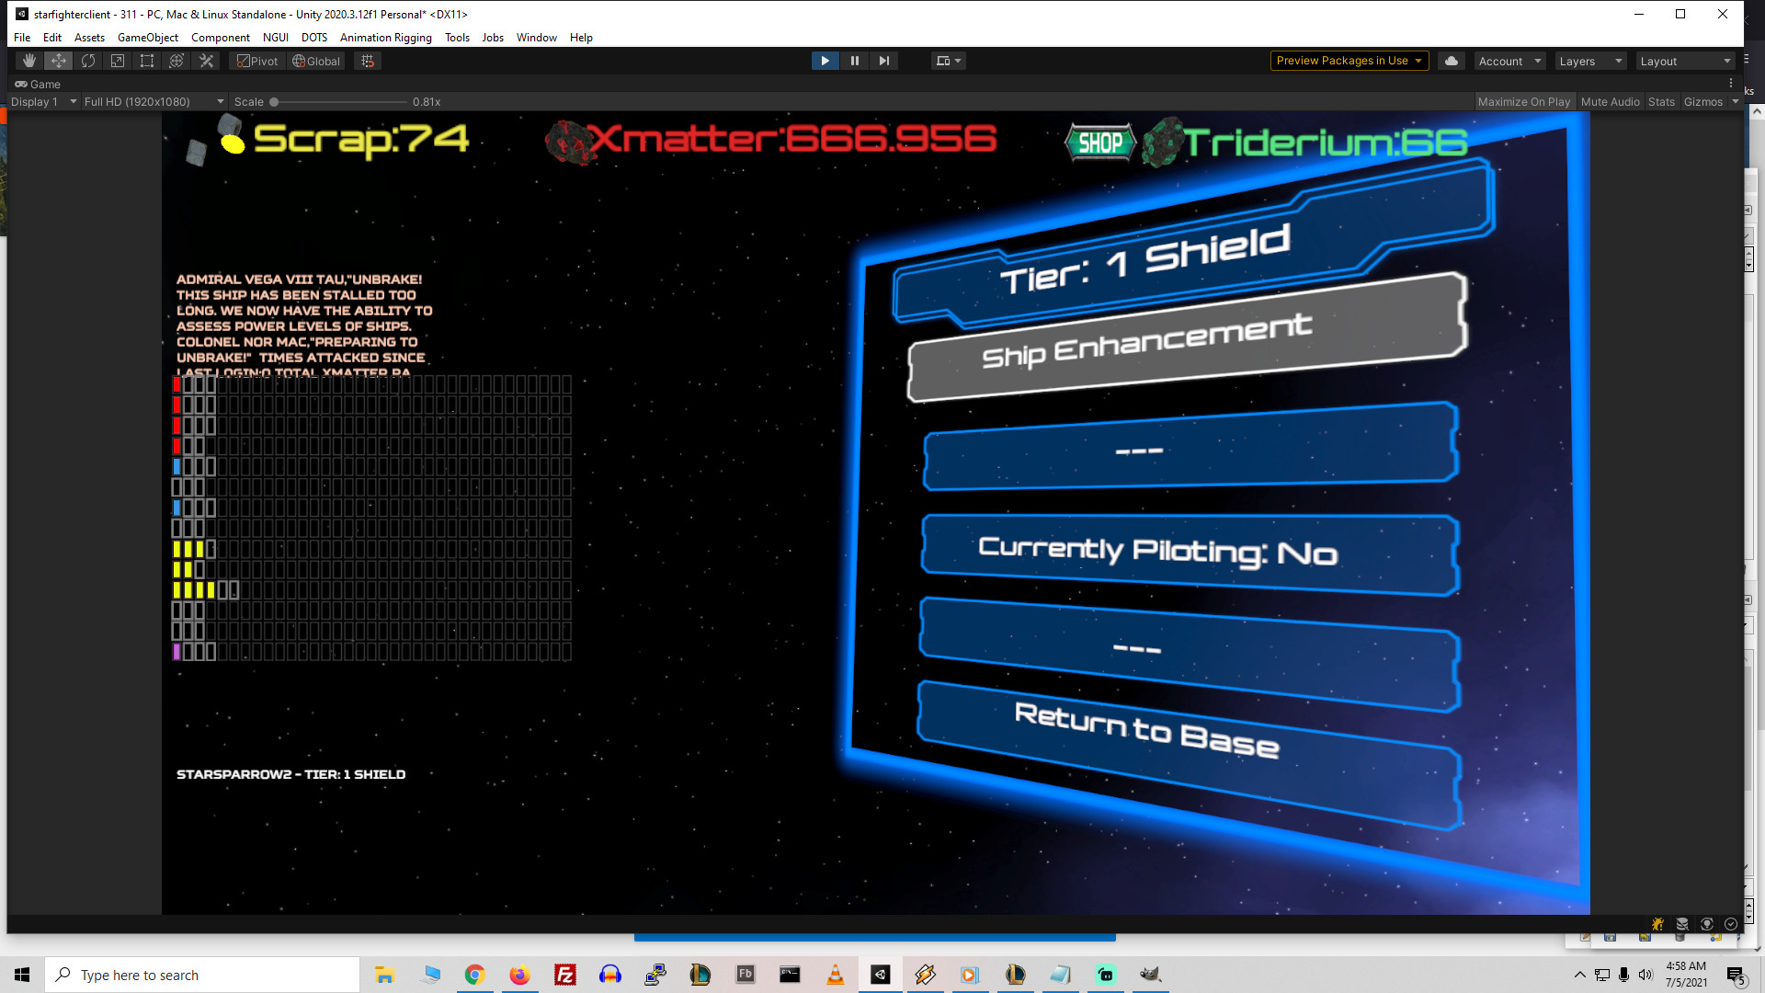Click the green SHOP icon

[1100, 143]
